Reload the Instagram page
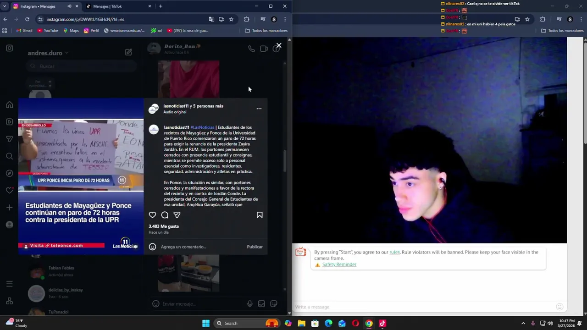 coord(27,19)
